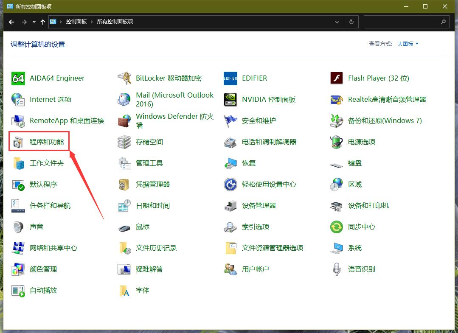Viewport: 458px width, 333px height.
Task: Click the control panel icon in address bar
Action: 53,22
